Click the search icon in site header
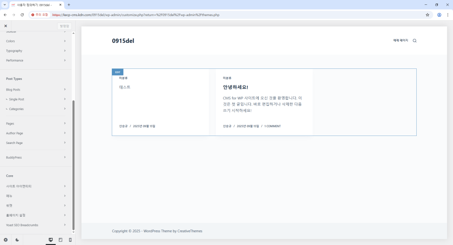This screenshot has width=453, height=245. 415,41
